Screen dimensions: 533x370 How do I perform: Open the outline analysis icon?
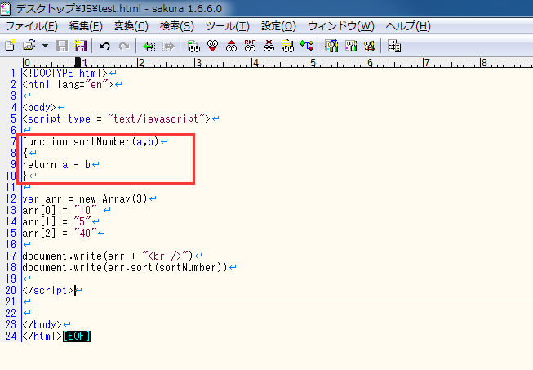pyautogui.click(x=306, y=46)
